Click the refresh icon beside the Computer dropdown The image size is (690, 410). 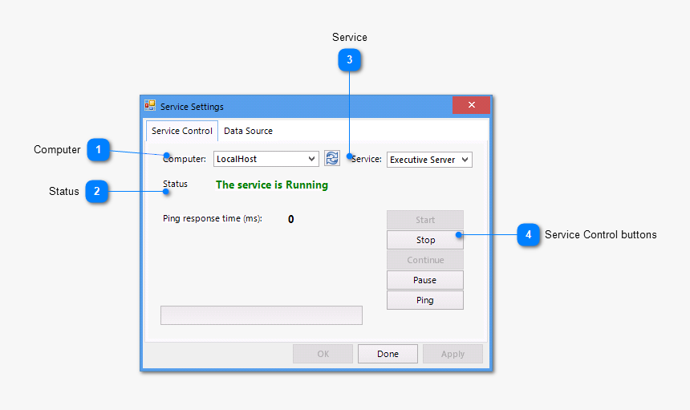(x=332, y=159)
